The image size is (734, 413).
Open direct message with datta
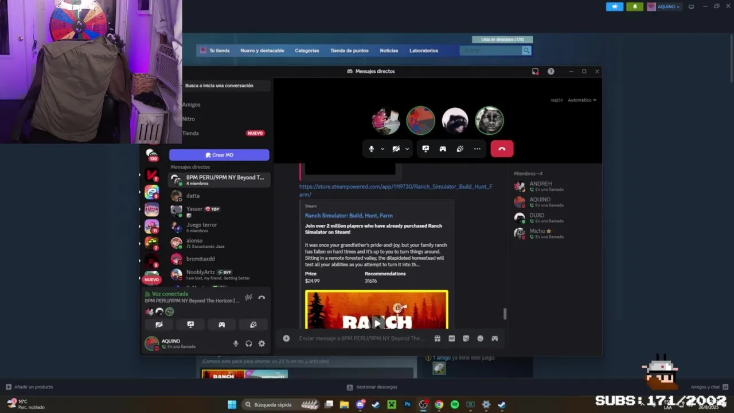(x=219, y=196)
